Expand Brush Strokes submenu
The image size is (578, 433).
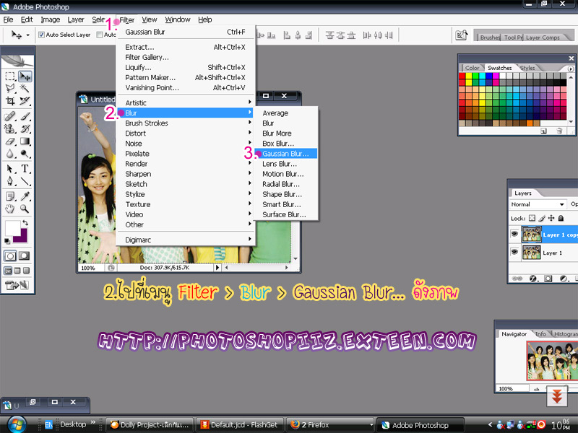coord(186,123)
